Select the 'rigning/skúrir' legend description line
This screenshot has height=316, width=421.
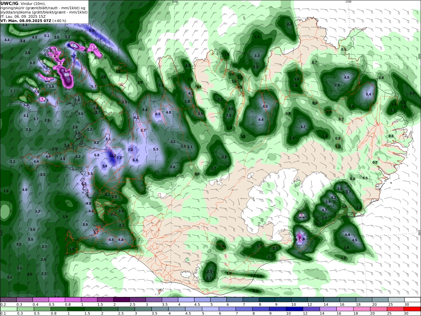pos(43,8)
